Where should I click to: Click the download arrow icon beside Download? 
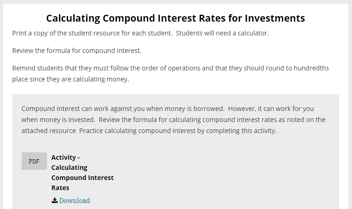(55, 200)
